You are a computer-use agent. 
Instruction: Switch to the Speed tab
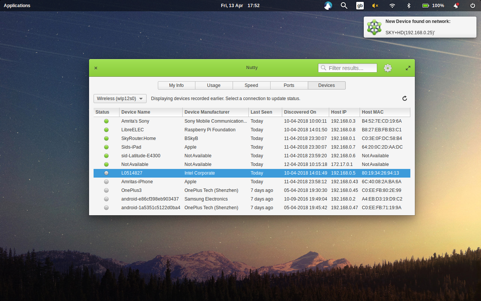[251, 85]
